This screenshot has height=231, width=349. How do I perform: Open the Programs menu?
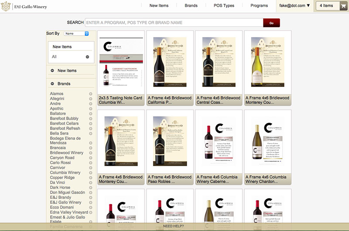pos(259,6)
